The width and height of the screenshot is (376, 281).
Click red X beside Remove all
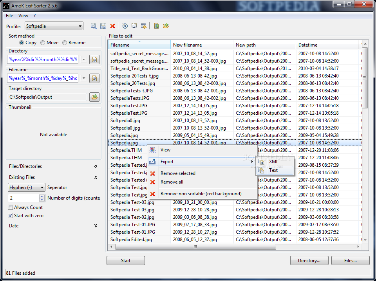point(152,182)
